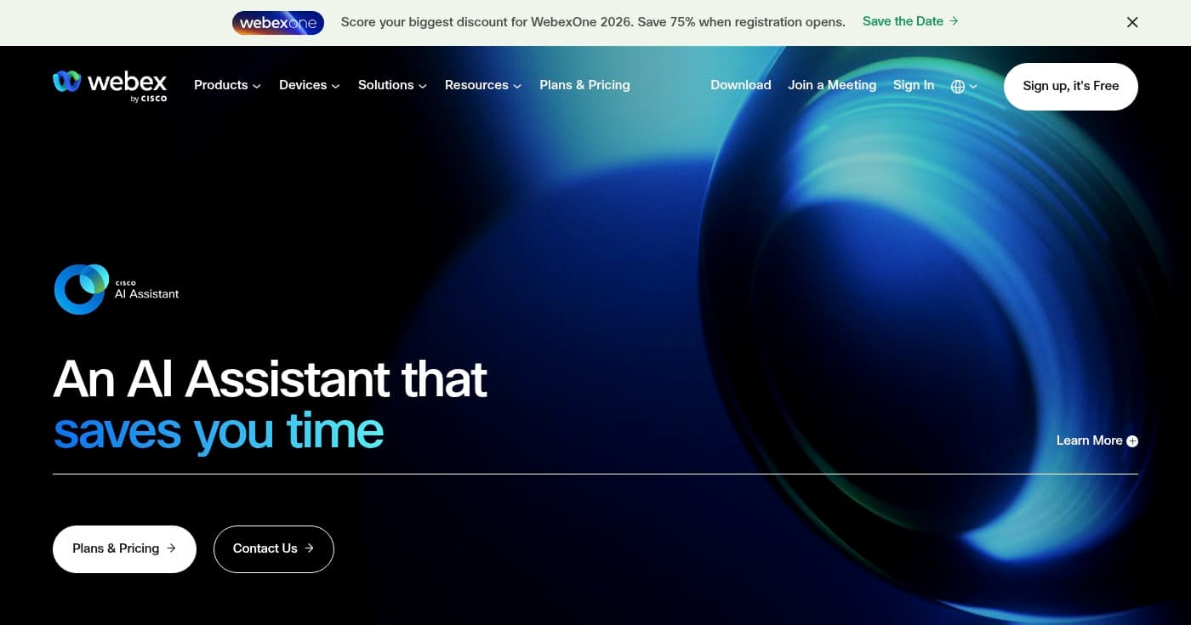
Task: Expand the Products dropdown menu
Action: 226,85
